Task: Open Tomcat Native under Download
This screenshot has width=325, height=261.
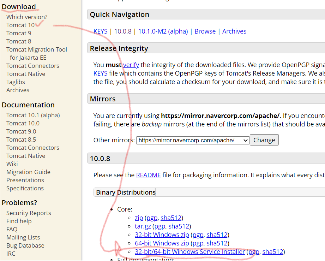Action: [x=26, y=74]
